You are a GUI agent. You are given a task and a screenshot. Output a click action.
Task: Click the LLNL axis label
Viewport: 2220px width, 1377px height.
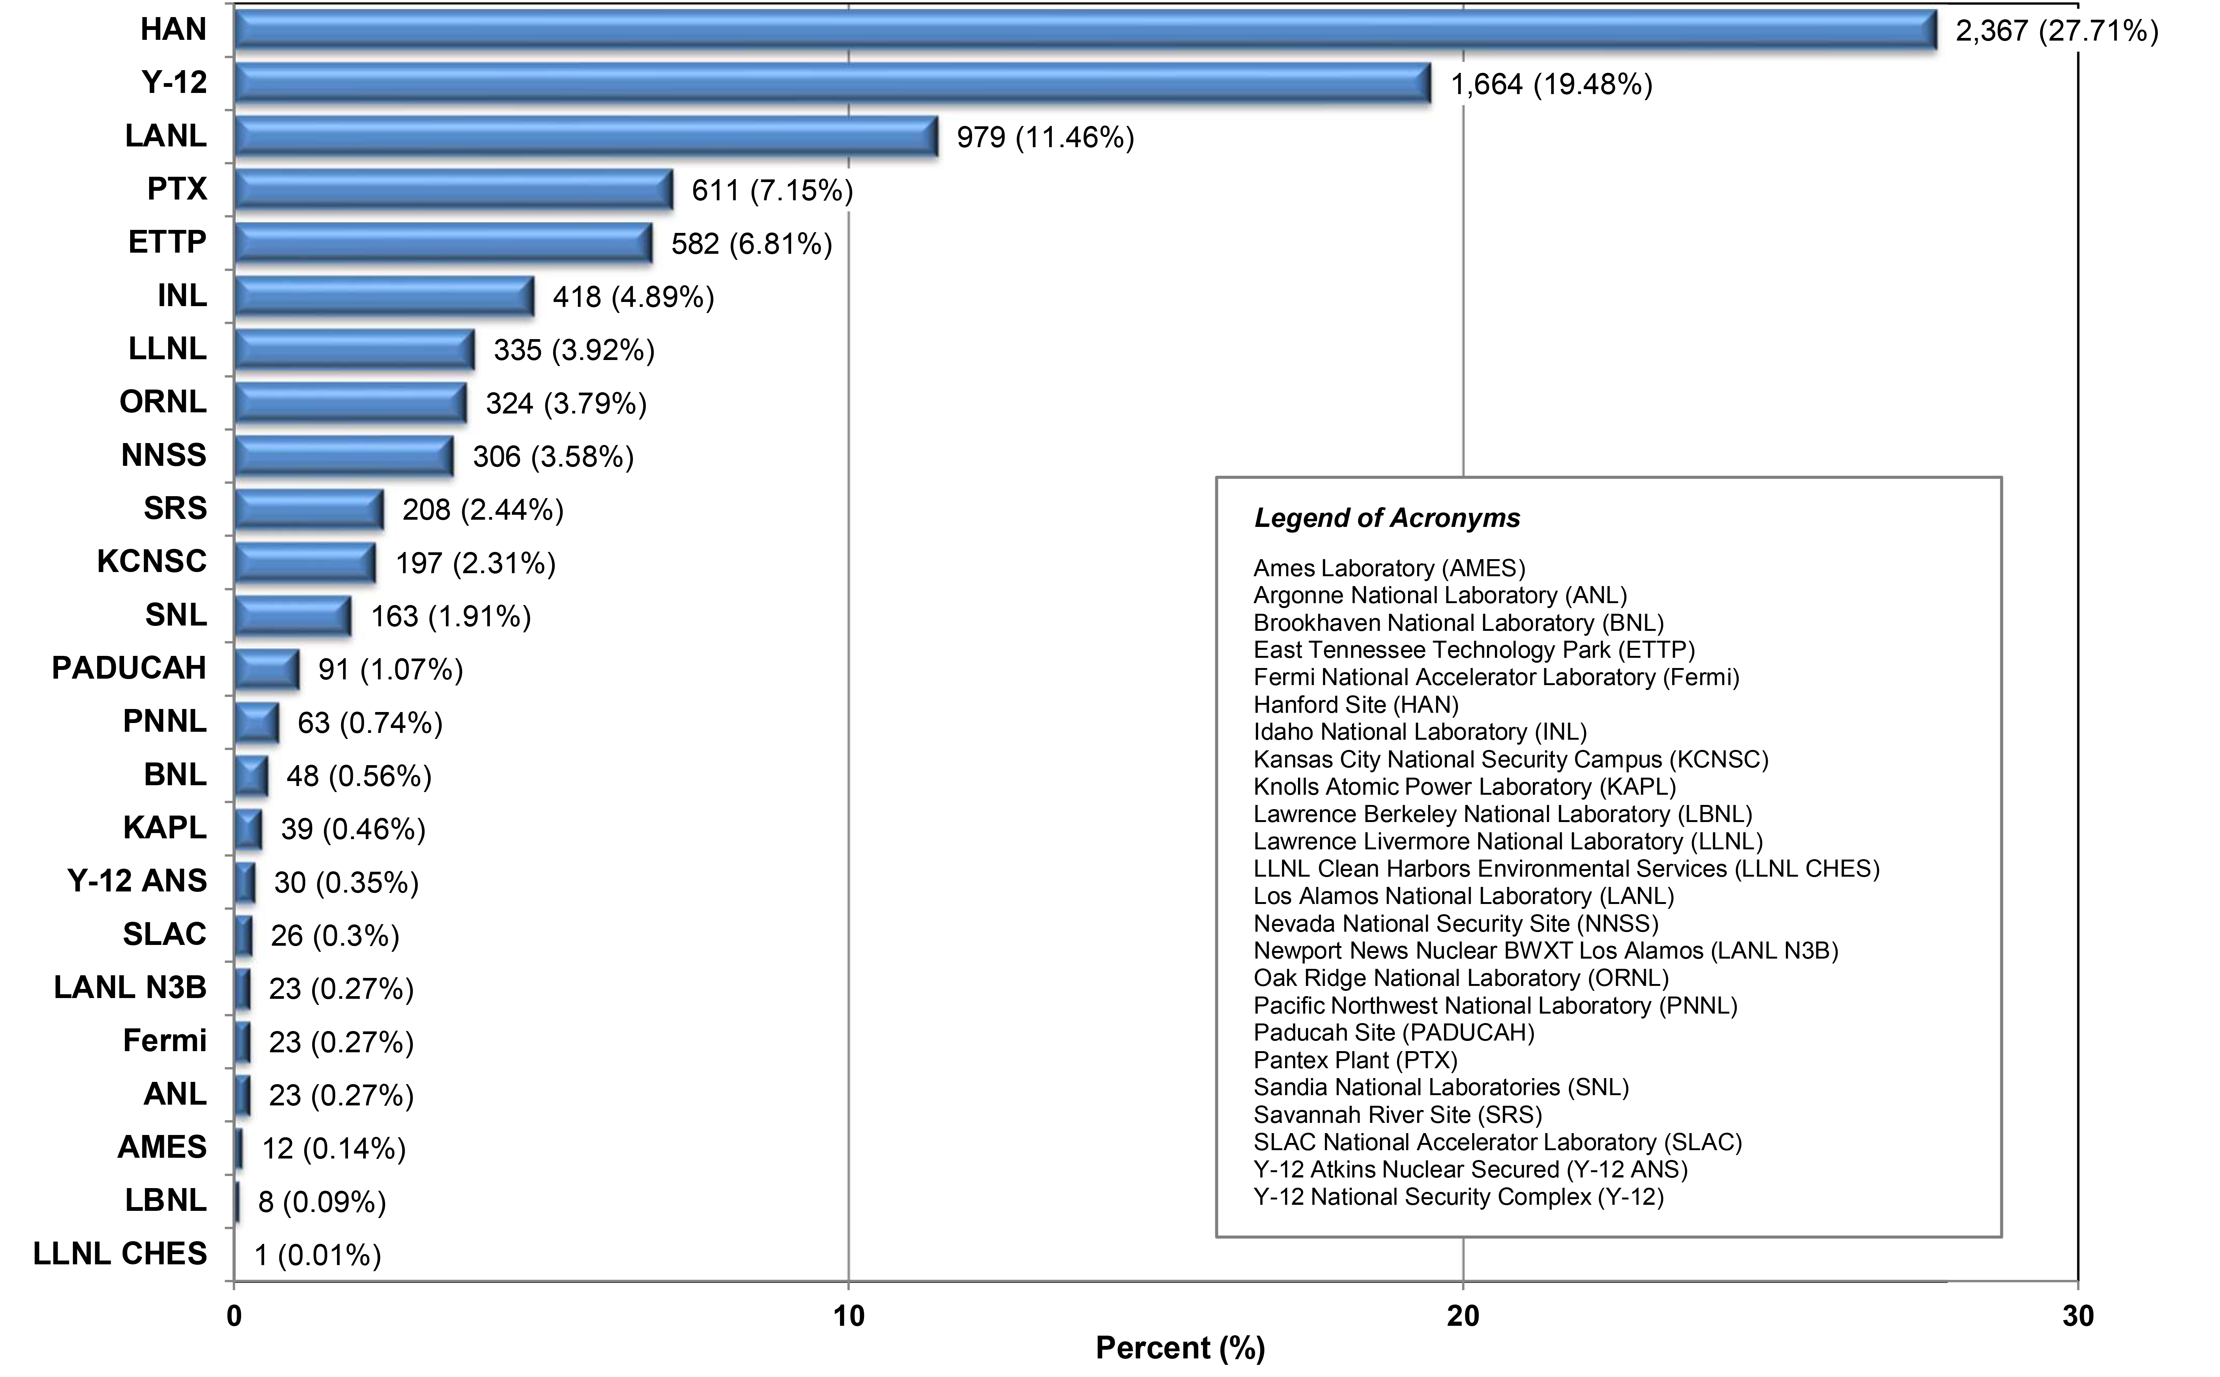168,349
